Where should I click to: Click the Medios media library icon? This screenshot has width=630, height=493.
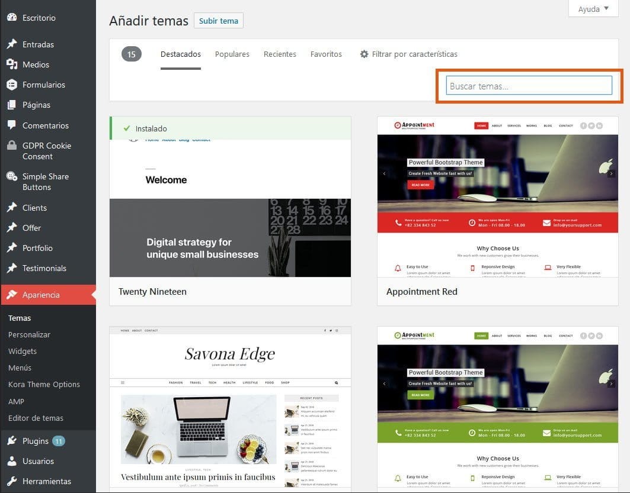(x=12, y=65)
